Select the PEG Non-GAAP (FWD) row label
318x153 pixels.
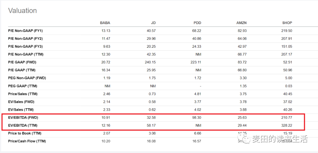(x=27, y=78)
